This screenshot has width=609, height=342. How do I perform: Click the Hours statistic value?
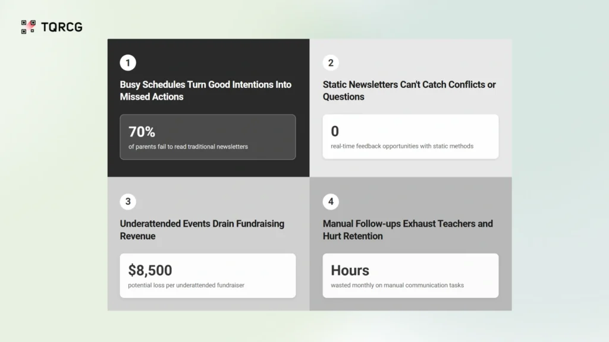tap(350, 271)
